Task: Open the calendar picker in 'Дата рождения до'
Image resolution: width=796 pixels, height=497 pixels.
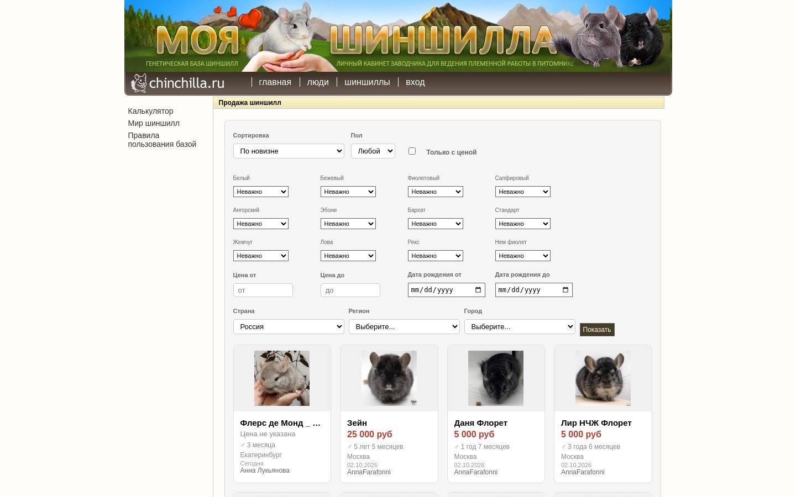Action: click(x=565, y=290)
